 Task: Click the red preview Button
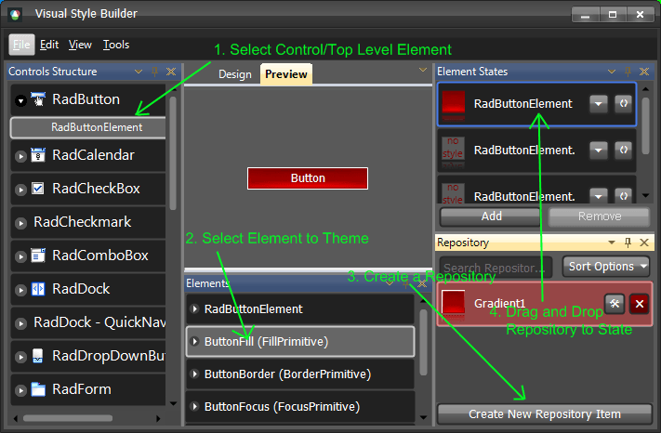tap(308, 178)
